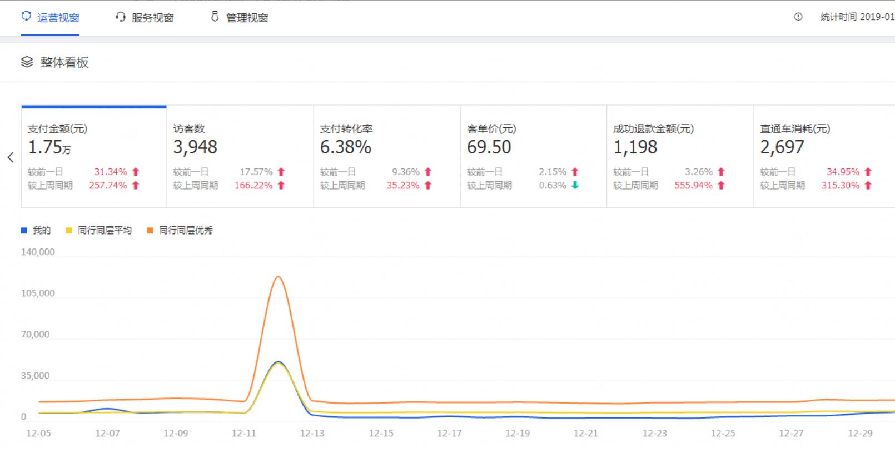Image resolution: width=895 pixels, height=458 pixels.
Task: Click the red up arrow beside 555.94%
Action: pos(721,185)
